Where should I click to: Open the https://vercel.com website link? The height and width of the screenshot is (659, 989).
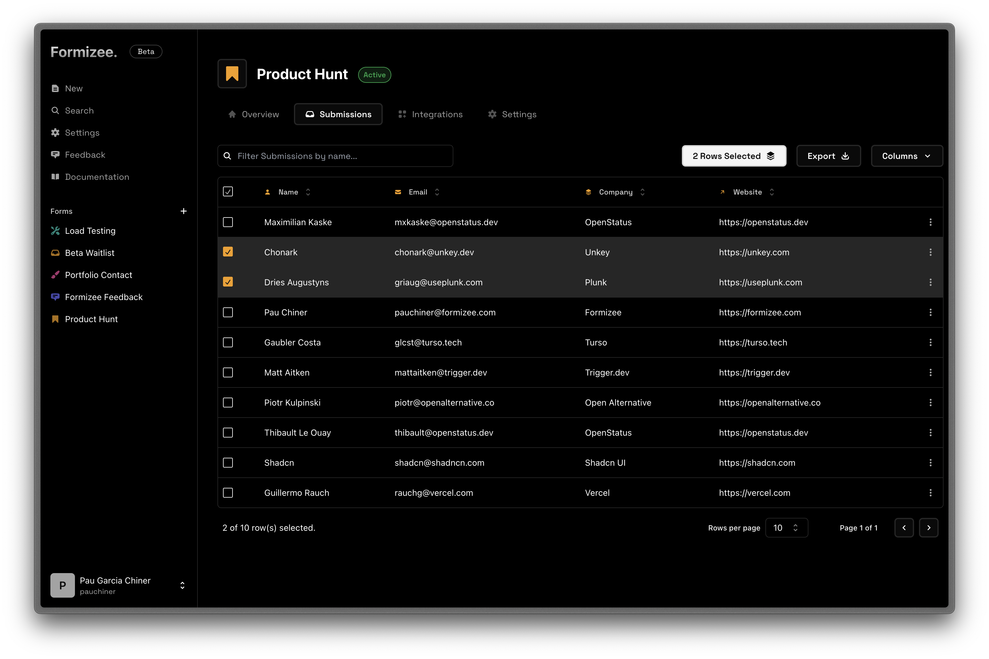point(754,493)
